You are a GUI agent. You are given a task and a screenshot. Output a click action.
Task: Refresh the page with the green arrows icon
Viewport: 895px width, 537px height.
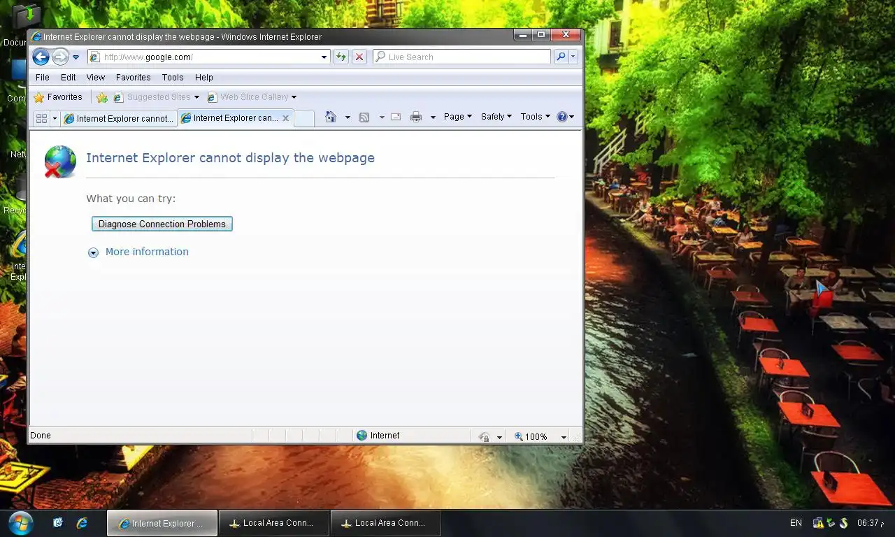[341, 57]
